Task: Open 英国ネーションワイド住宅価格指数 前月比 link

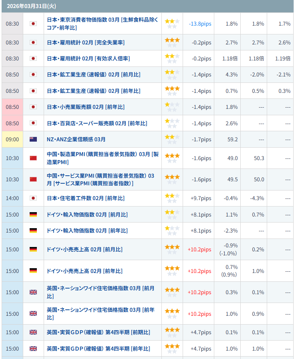Action: click(101, 292)
